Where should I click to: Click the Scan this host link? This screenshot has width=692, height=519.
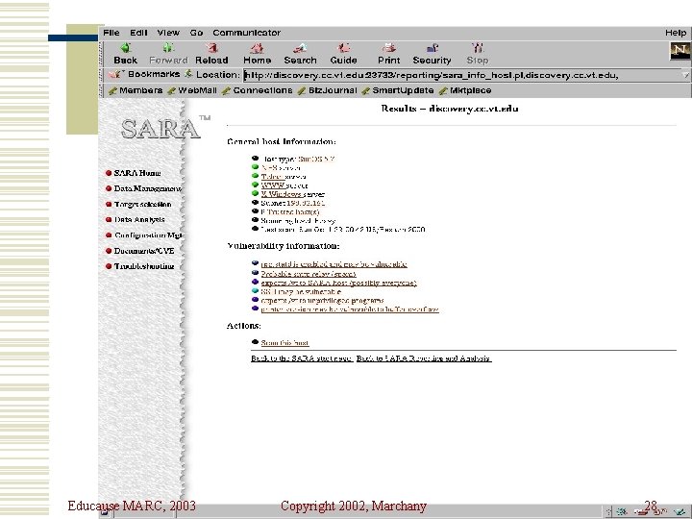(284, 343)
